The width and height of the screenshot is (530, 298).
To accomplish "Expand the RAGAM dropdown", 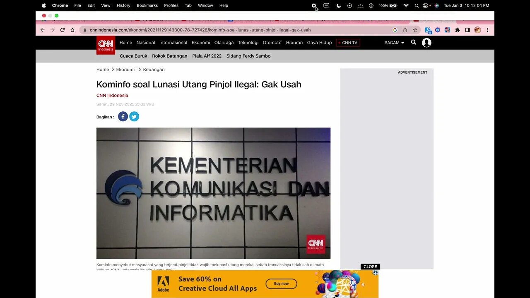I will click(x=394, y=43).
